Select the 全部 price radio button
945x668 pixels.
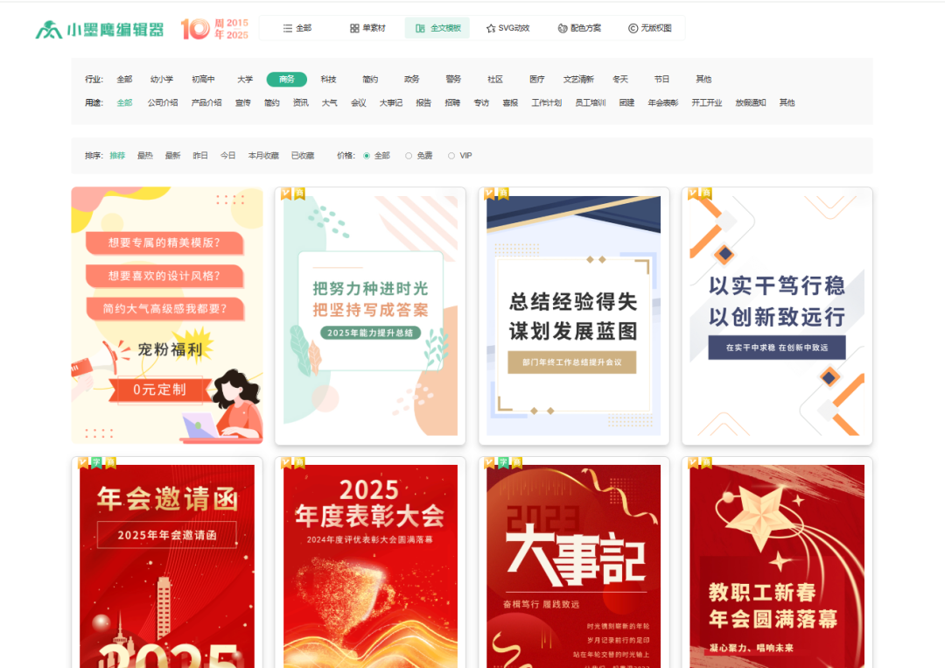click(x=367, y=156)
